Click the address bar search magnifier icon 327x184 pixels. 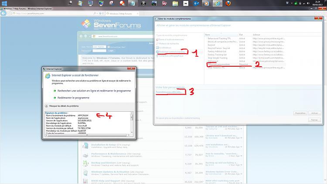click(95, 14)
